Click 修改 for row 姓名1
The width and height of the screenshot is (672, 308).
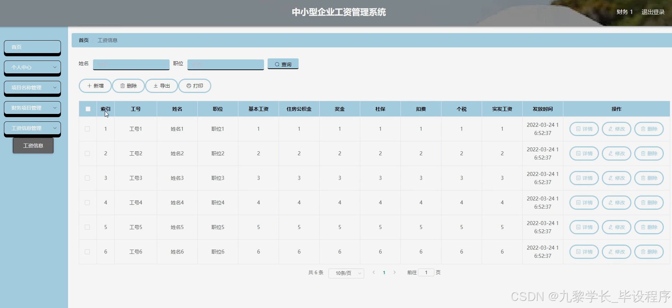[616, 129]
